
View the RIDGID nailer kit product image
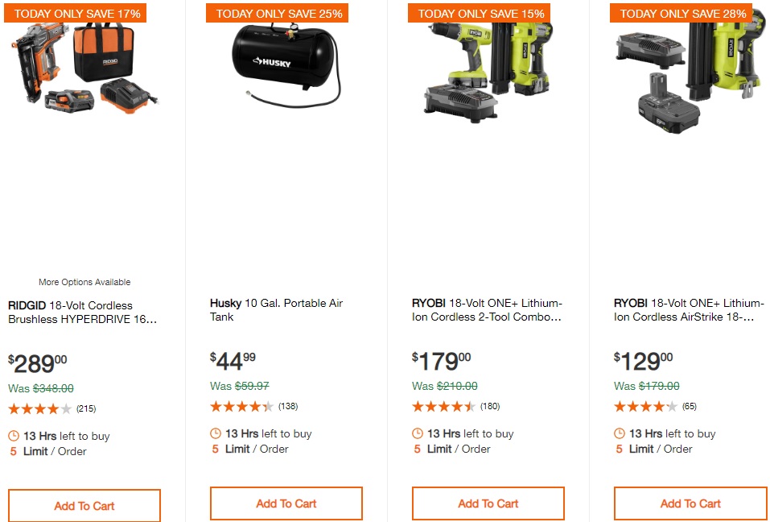[84, 68]
